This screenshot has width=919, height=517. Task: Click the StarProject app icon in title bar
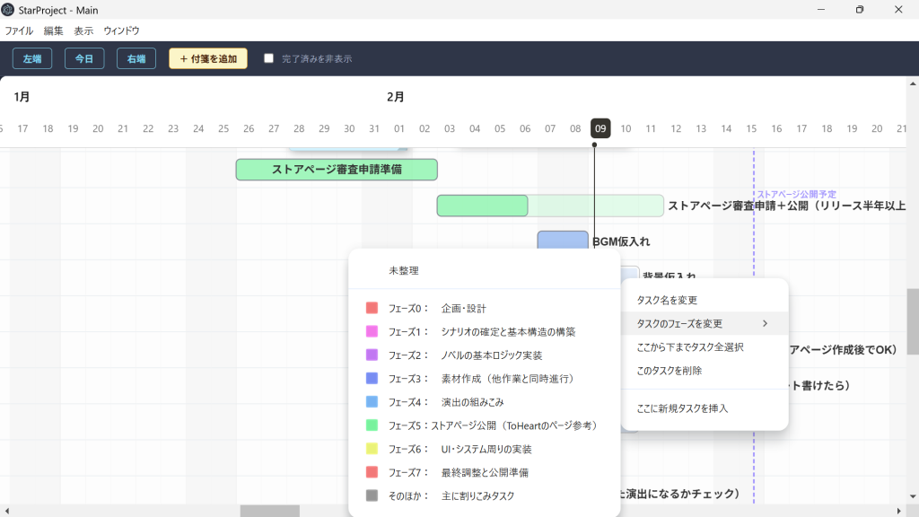click(7, 10)
